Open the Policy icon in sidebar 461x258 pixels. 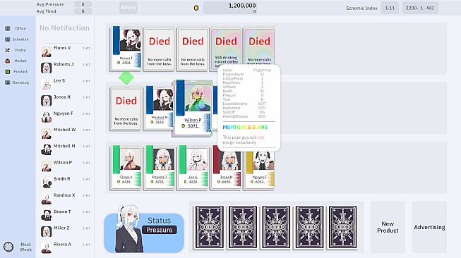(x=8, y=50)
